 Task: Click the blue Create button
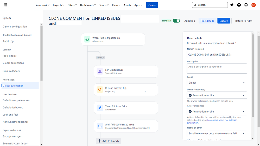(152, 5)
